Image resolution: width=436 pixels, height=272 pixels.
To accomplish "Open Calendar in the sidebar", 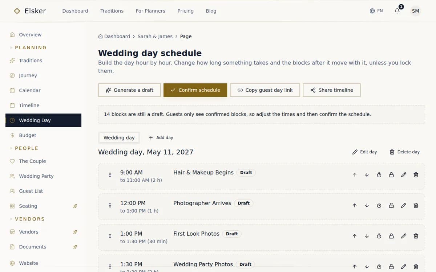I will coord(43,90).
